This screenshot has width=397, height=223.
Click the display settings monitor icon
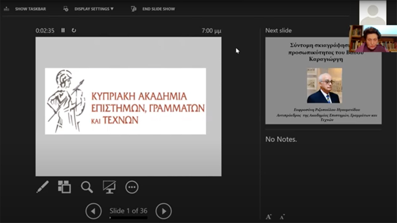coord(66,9)
